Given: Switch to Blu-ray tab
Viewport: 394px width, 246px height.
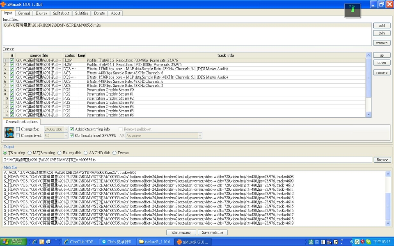Looking at the screenshot, I should 41,13.
